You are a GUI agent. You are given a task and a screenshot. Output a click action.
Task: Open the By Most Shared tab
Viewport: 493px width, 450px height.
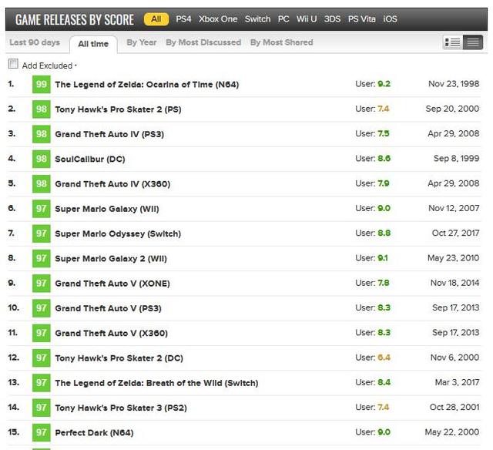[x=281, y=42]
